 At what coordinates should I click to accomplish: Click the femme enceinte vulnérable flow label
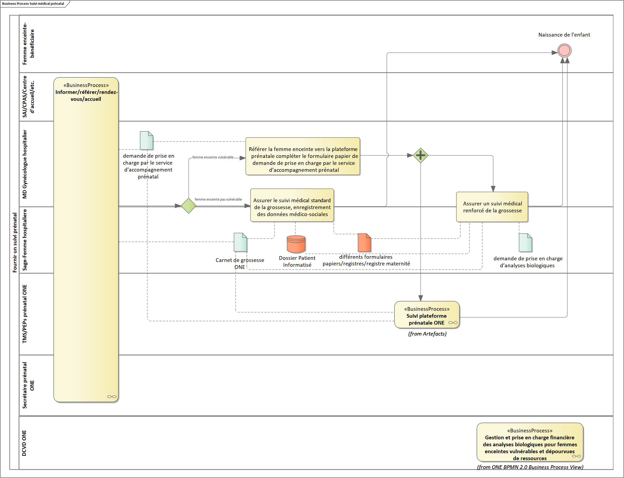pyautogui.click(x=213, y=157)
